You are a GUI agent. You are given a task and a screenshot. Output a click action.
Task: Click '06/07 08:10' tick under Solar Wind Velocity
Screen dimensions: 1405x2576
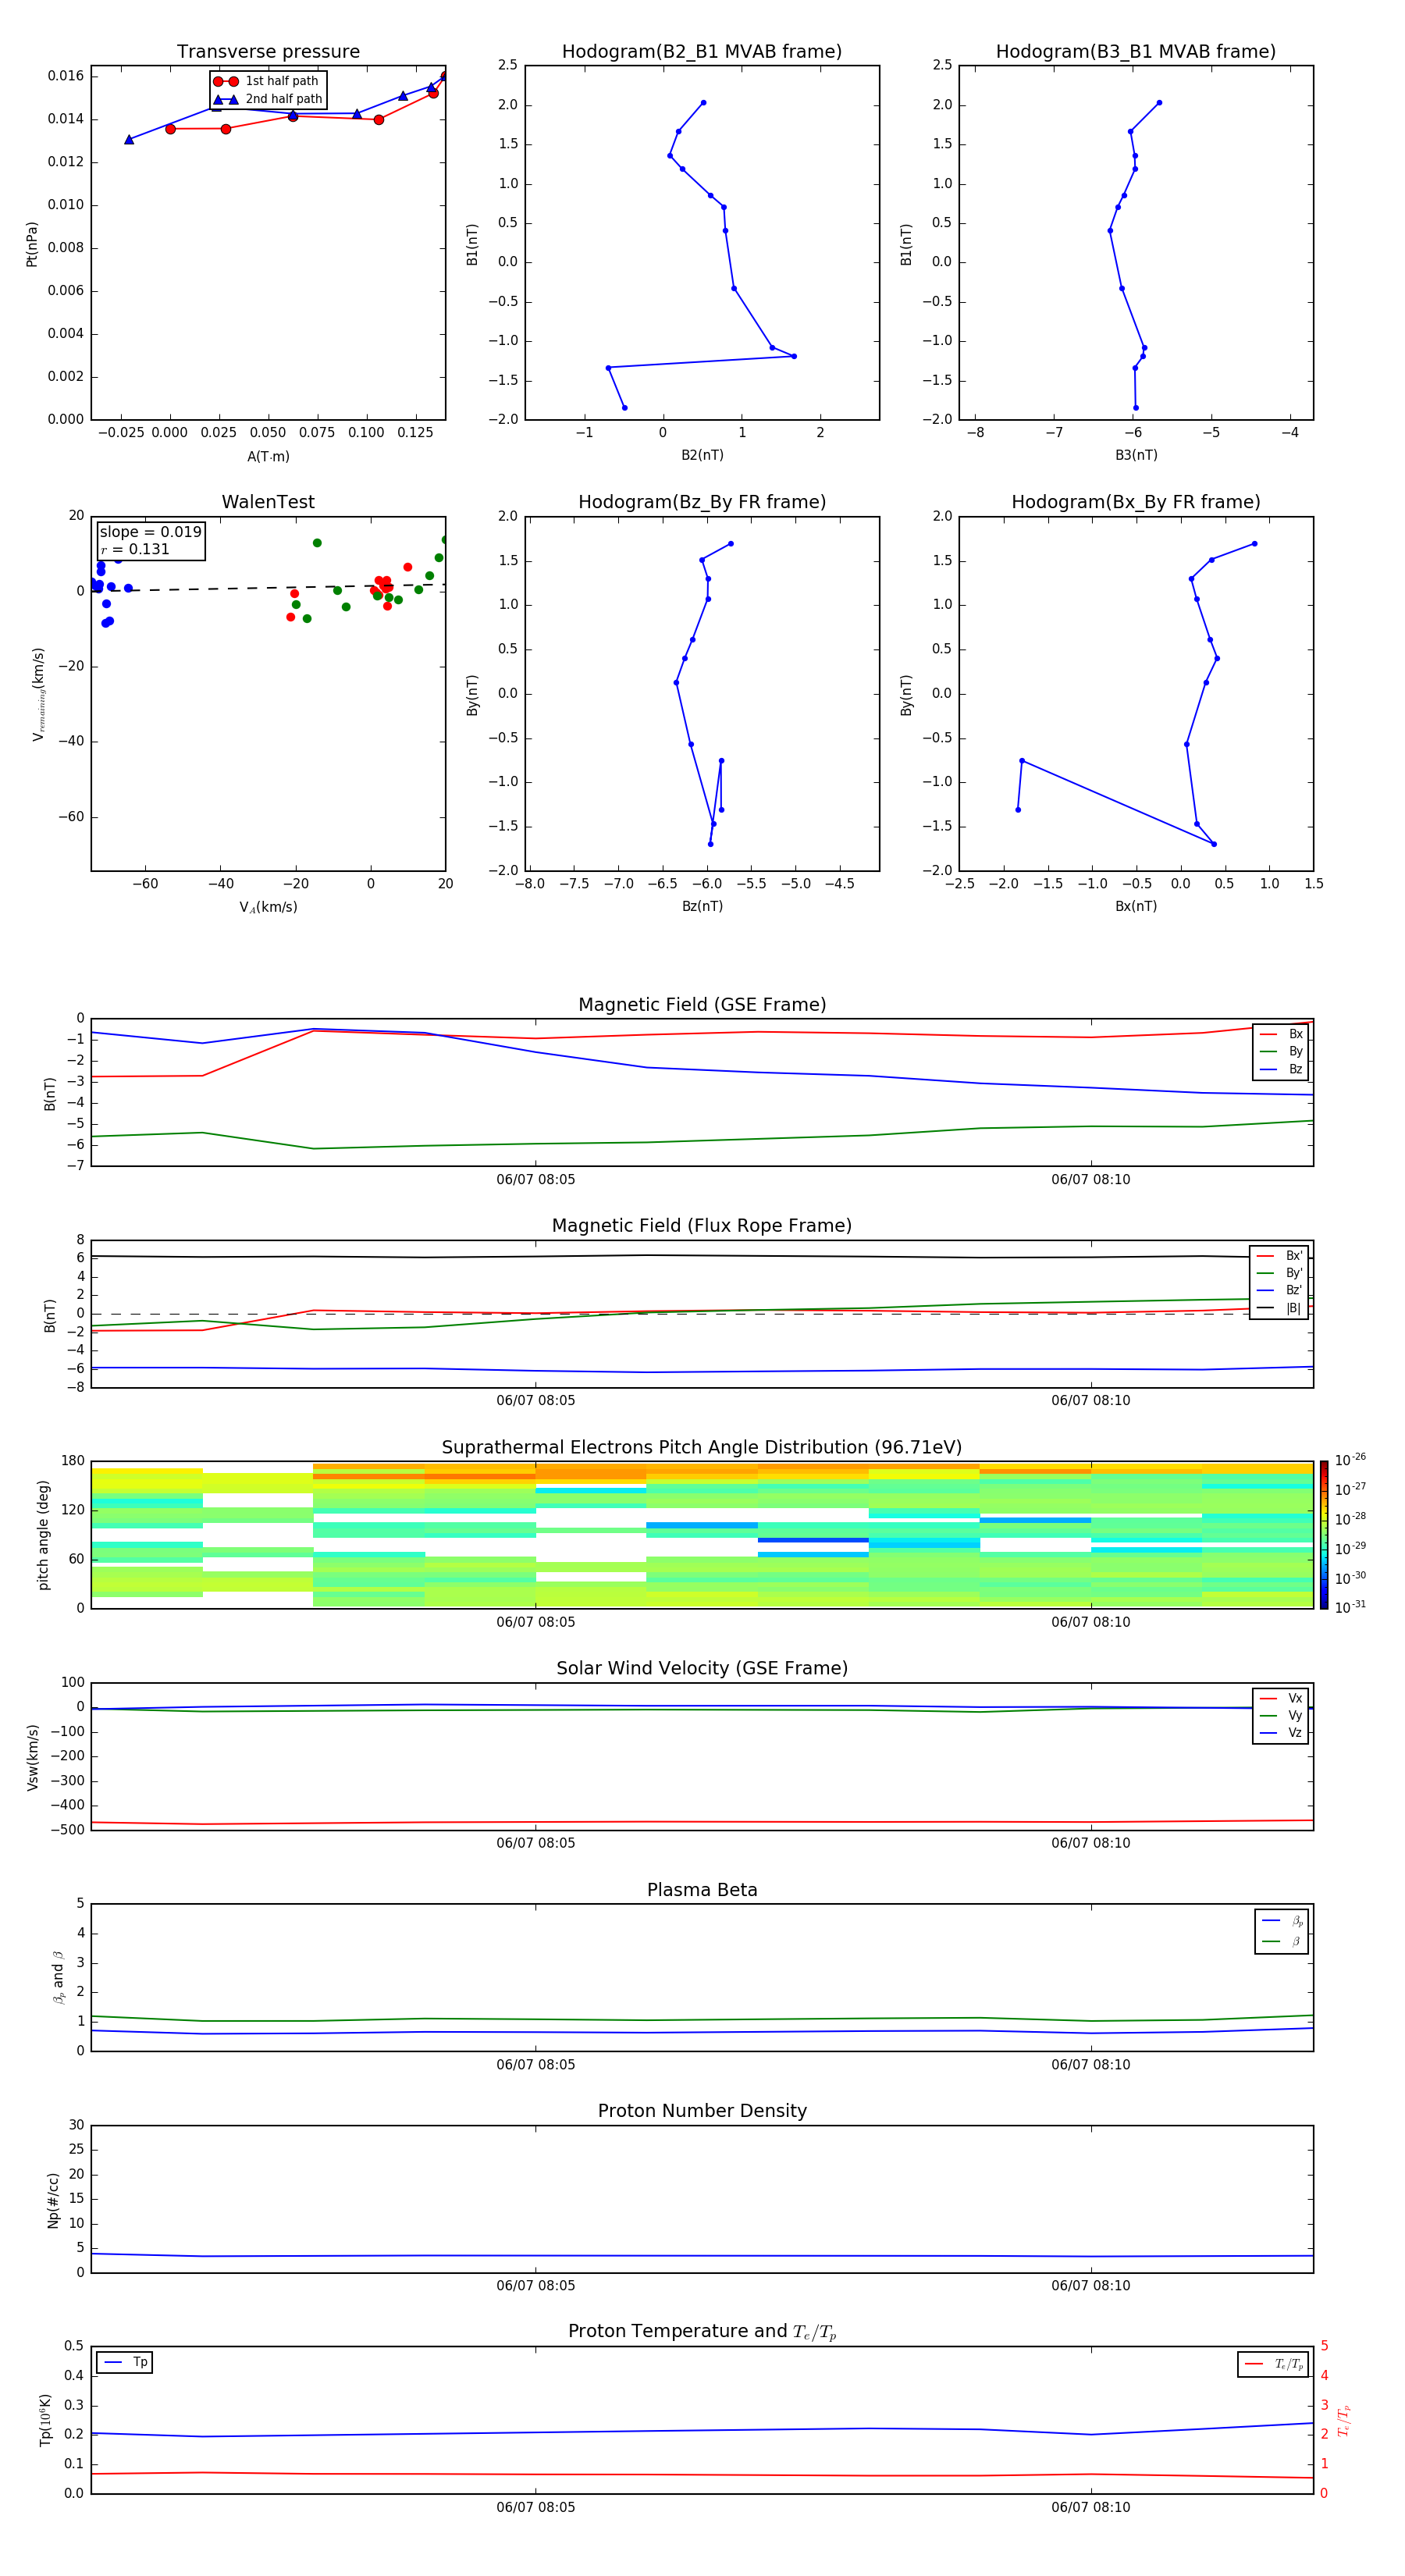pyautogui.click(x=1090, y=1843)
